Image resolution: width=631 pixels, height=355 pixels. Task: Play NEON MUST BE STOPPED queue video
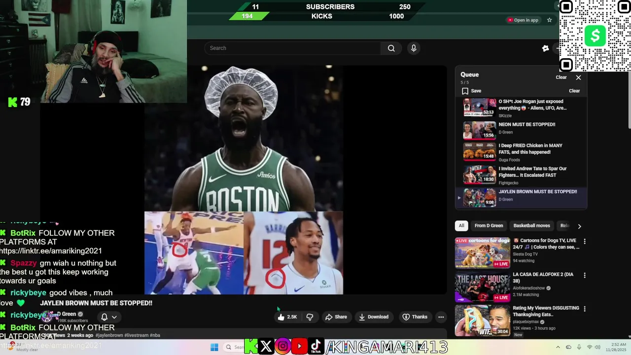coord(521,131)
